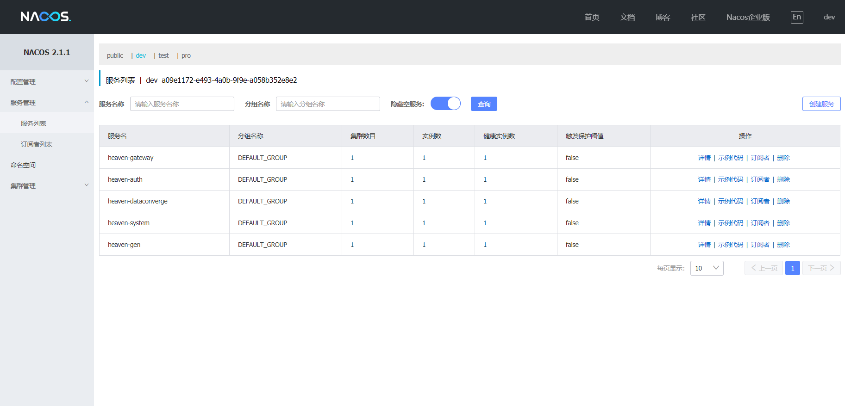Open 示例代码 for heaven-dataconverge
The width and height of the screenshot is (845, 406).
coord(731,201)
